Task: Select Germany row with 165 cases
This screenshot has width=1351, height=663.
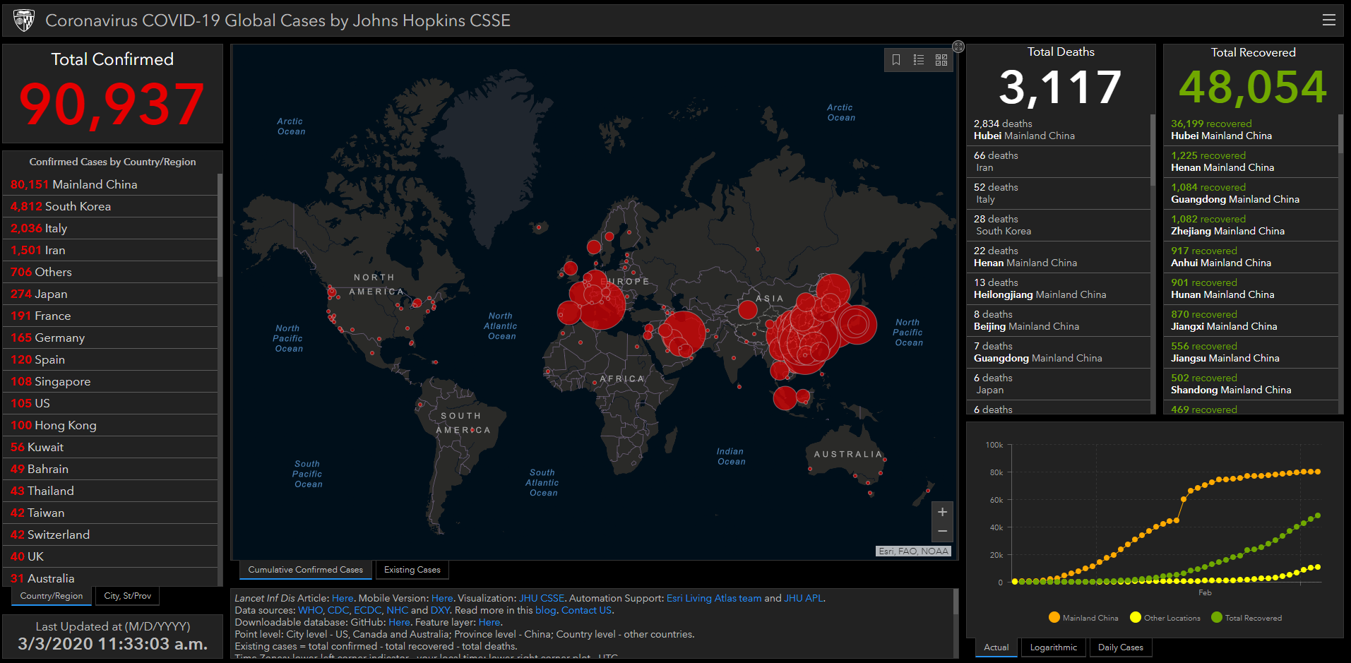Action: click(x=110, y=338)
